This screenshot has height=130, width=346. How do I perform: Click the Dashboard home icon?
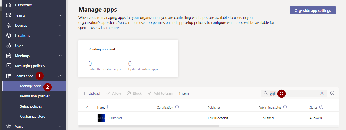[9, 5]
